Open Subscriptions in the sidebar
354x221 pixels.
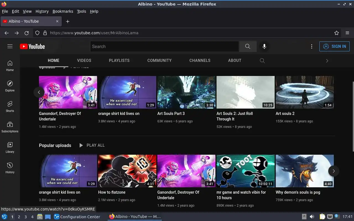(10, 127)
